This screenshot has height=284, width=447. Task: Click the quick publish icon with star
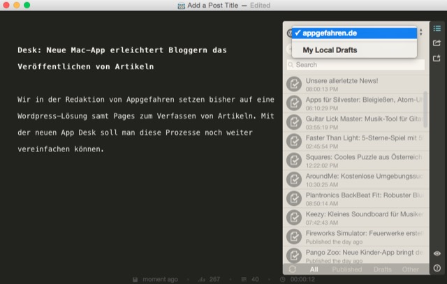coord(437,59)
